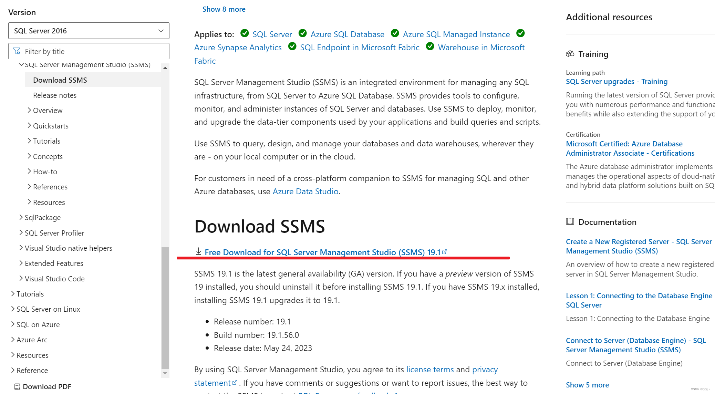
Task: Open the SQL Server applies-to link
Action: click(x=272, y=34)
